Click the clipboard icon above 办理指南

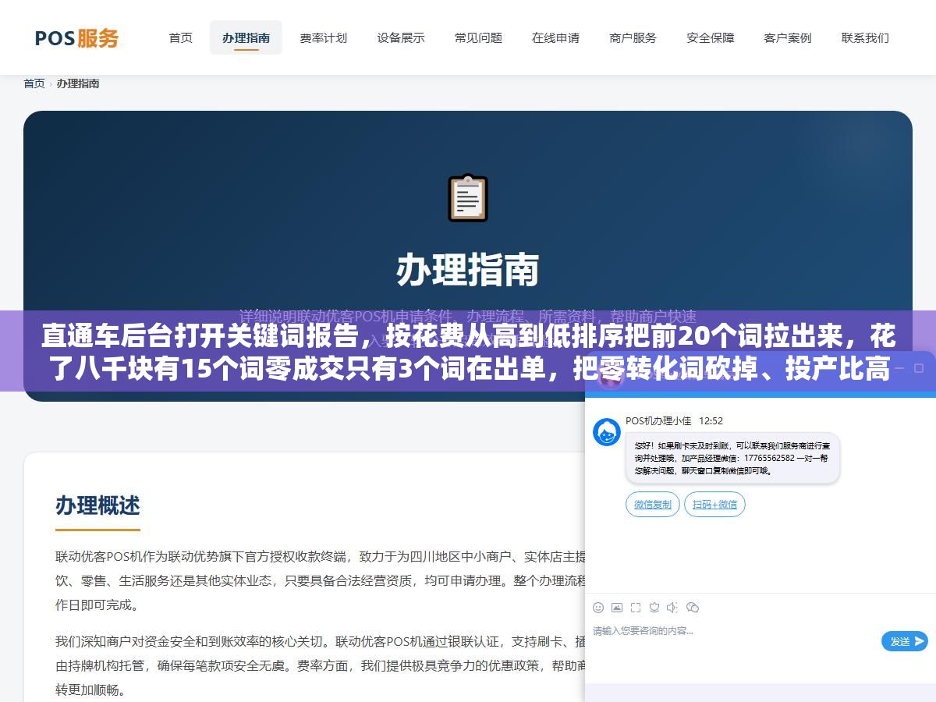point(467,197)
